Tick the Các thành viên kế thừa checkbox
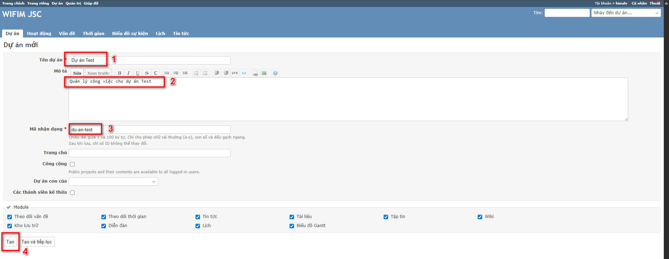Viewport: 669px width, 259px height. (72, 193)
